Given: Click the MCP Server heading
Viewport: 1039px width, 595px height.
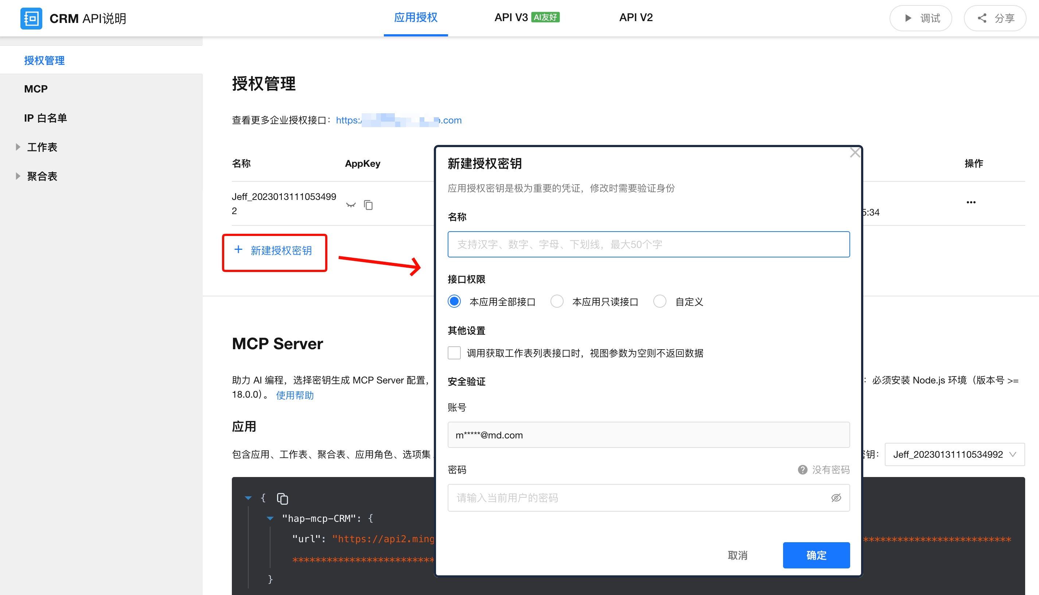Looking at the screenshot, I should tap(277, 344).
